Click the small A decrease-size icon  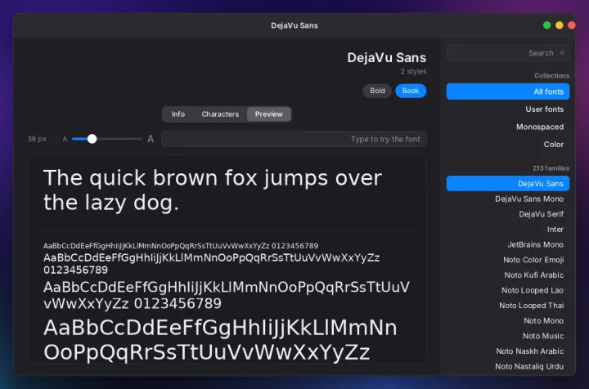click(65, 139)
